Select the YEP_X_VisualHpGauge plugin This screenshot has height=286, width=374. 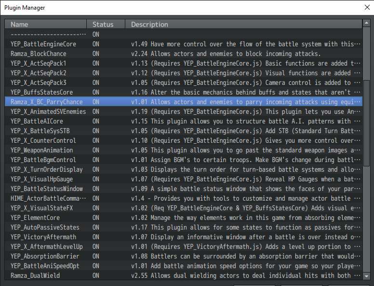click(184, 179)
